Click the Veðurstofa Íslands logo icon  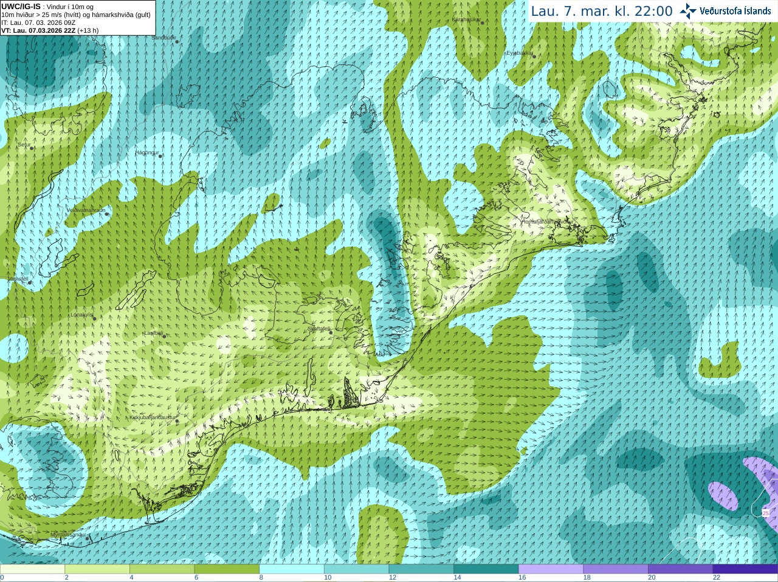click(687, 11)
